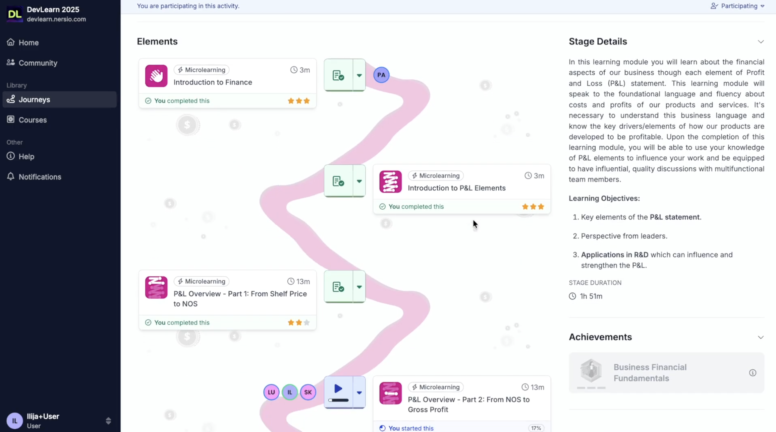This screenshot has height=432, width=776.
Task: Click the LU participant avatar
Action: point(271,392)
